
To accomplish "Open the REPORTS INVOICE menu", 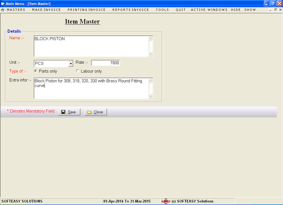I will (x=130, y=10).
